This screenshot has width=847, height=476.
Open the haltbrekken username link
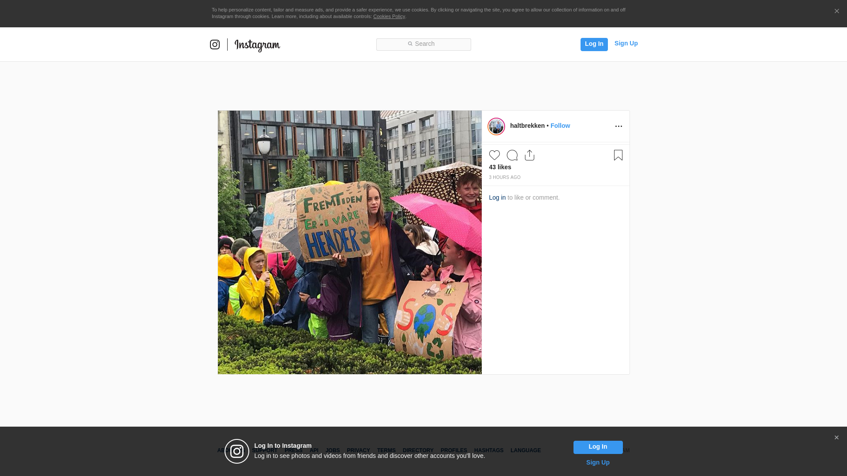pos(527,126)
